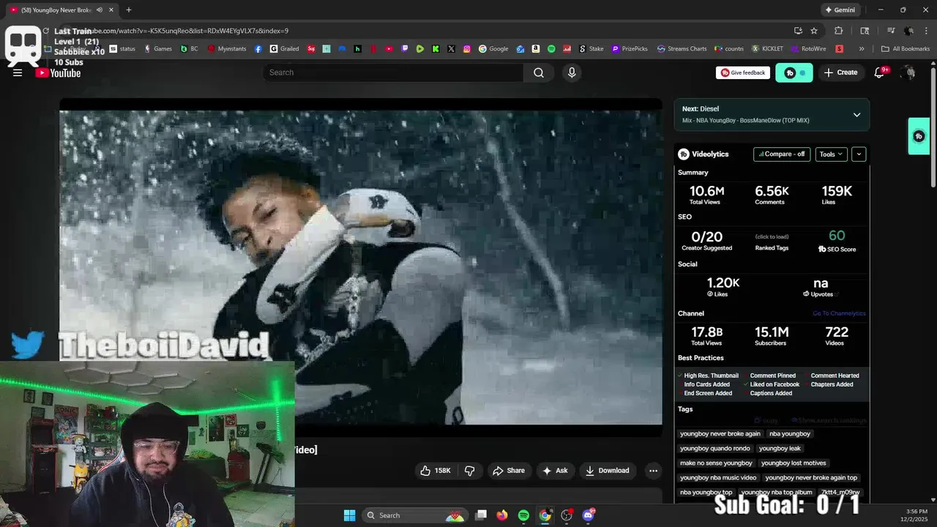Screen dimensions: 937x527
Task: Open the Gemini button in the title bar
Action: tap(840, 10)
